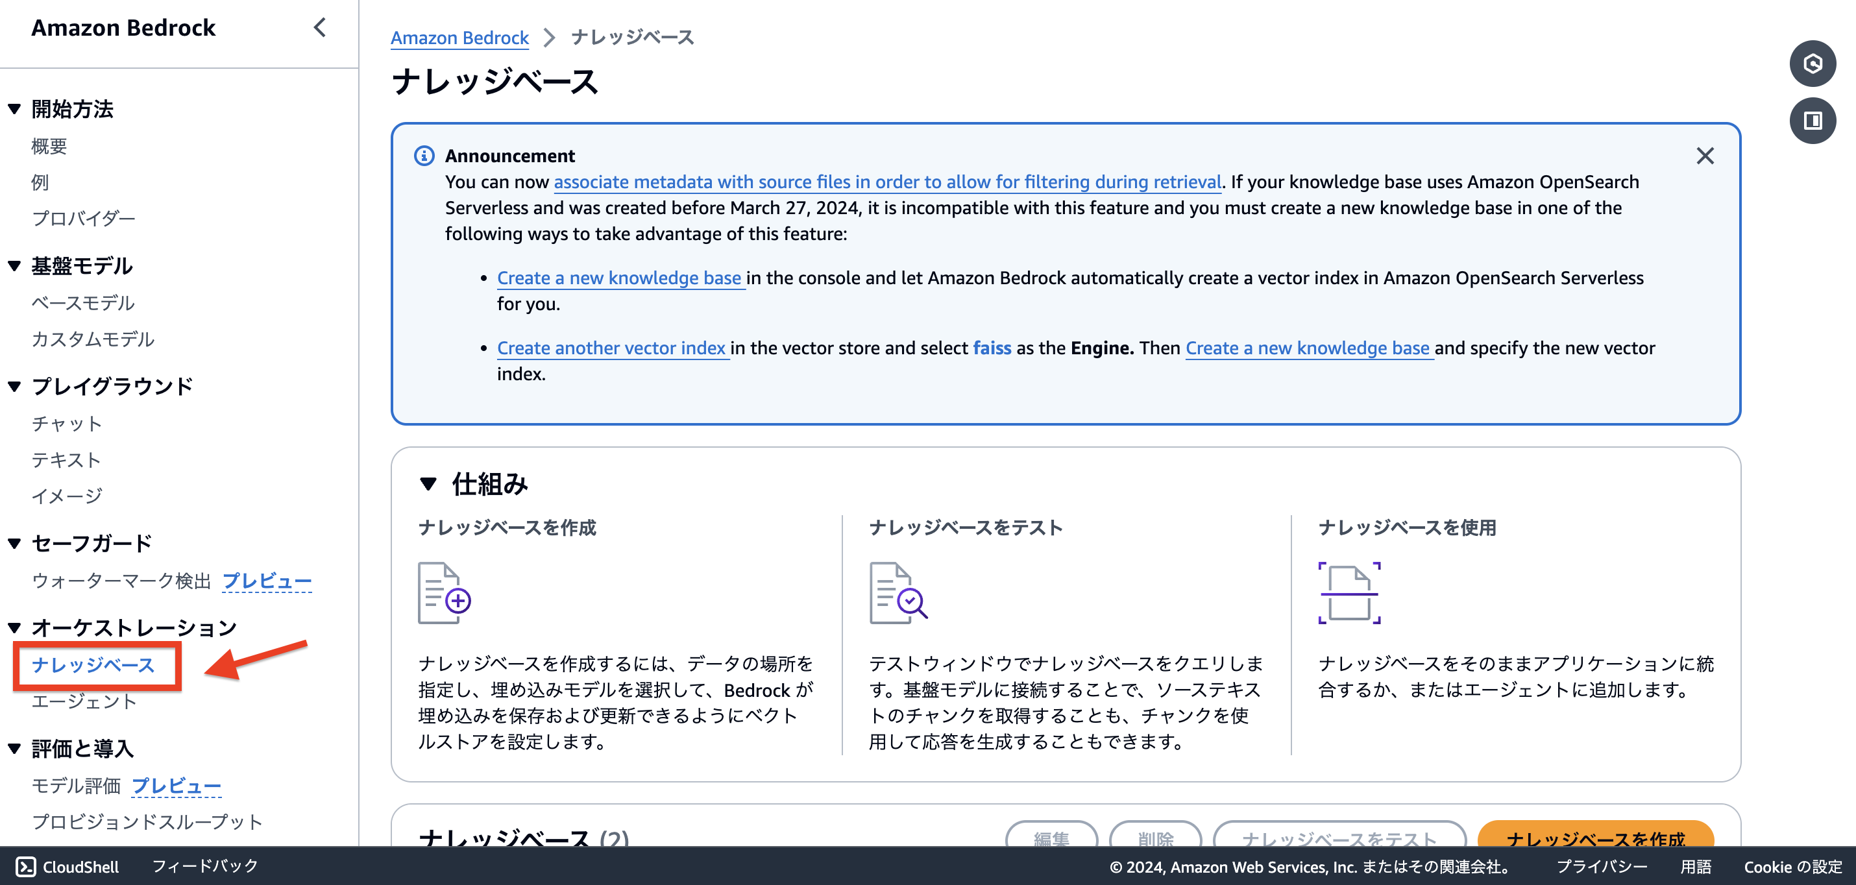Open the チャット playground from the sidebar
Image resolution: width=1856 pixels, height=885 pixels.
[67, 424]
